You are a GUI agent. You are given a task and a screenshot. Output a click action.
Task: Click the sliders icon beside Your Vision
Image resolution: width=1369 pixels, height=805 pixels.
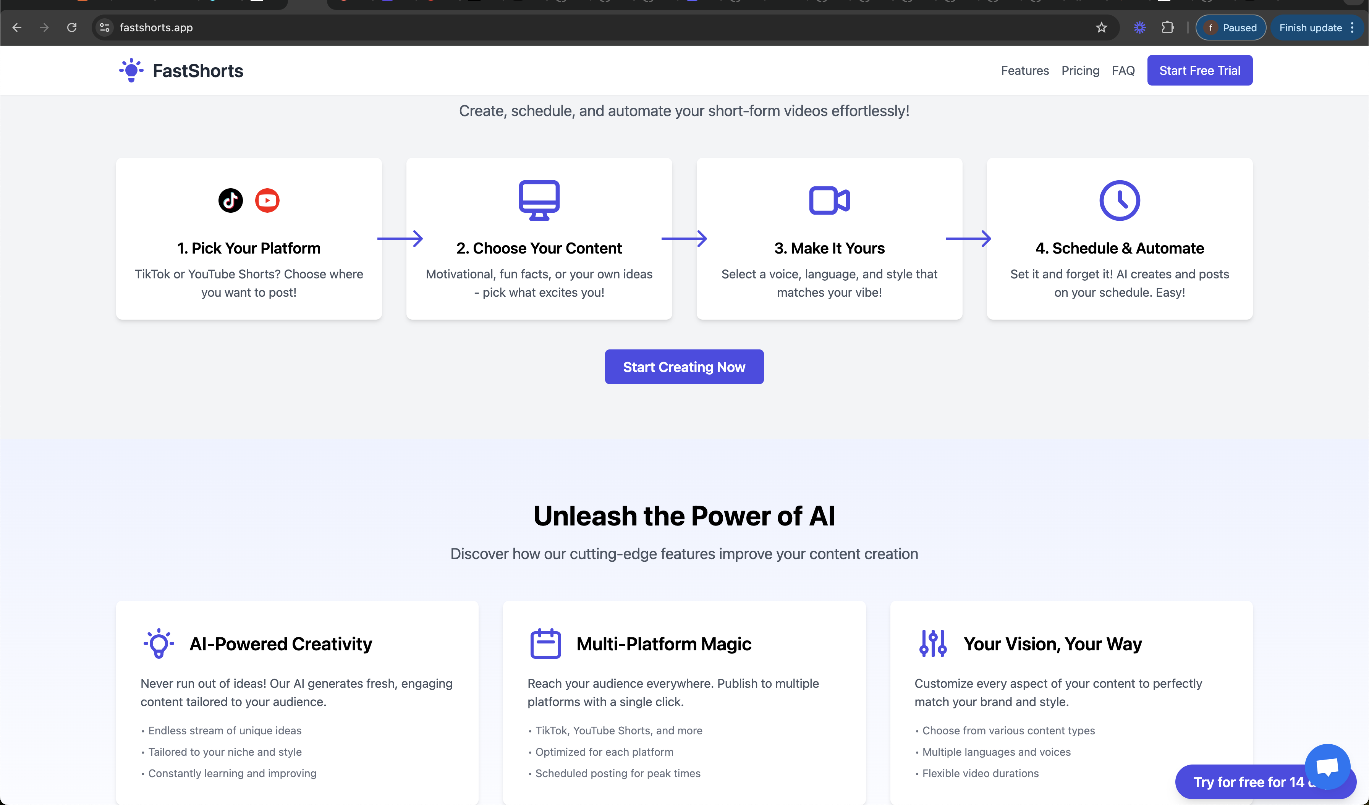click(933, 644)
